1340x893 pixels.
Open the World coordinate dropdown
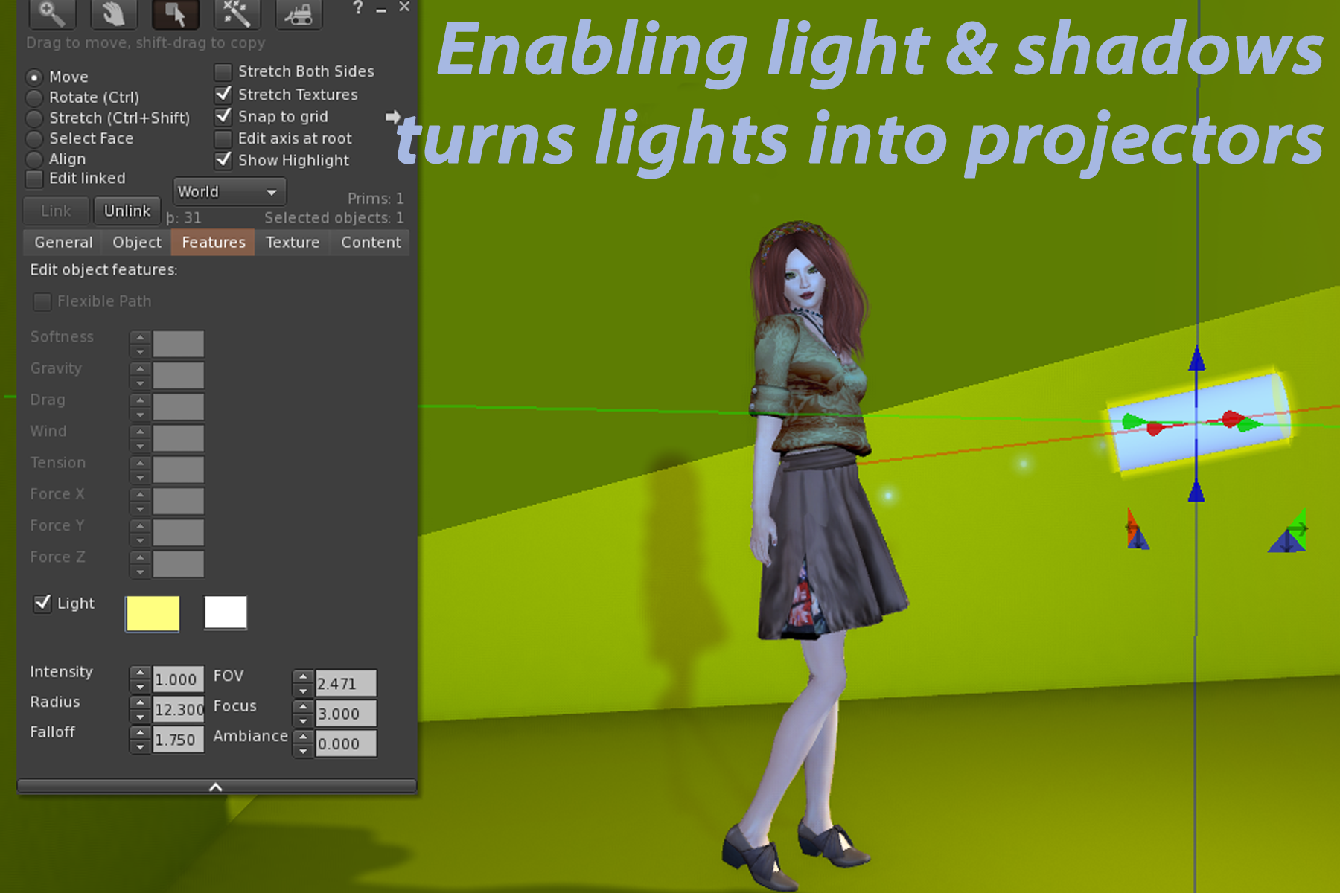point(229,192)
